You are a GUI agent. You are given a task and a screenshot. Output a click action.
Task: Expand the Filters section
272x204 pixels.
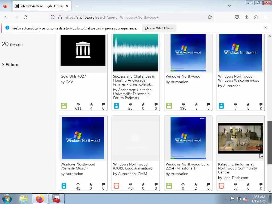tap(10, 65)
